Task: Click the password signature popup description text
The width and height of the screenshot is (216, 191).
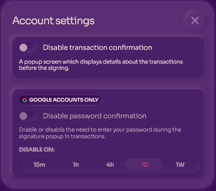Action: [x=100, y=133]
